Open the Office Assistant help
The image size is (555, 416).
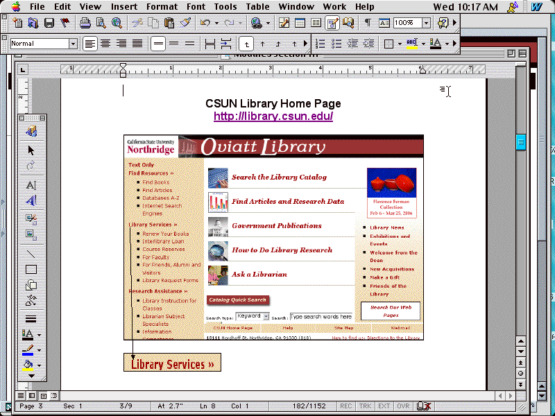(443, 23)
